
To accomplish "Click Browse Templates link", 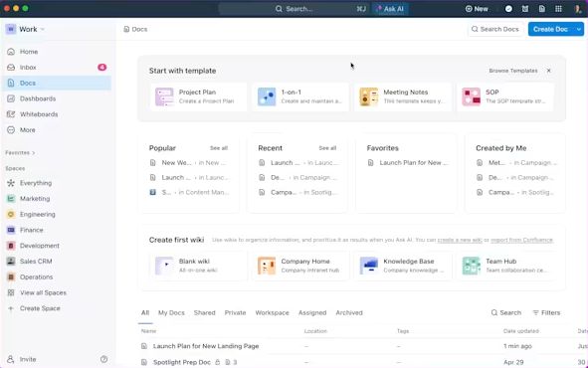I will point(513,71).
